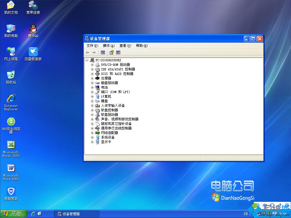Viewport: 291px width, 218px height.
Task: Select the PC-20160620DURI computer name
Action: pyautogui.click(x=108, y=60)
